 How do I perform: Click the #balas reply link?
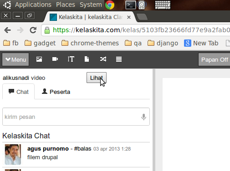tap(82, 149)
